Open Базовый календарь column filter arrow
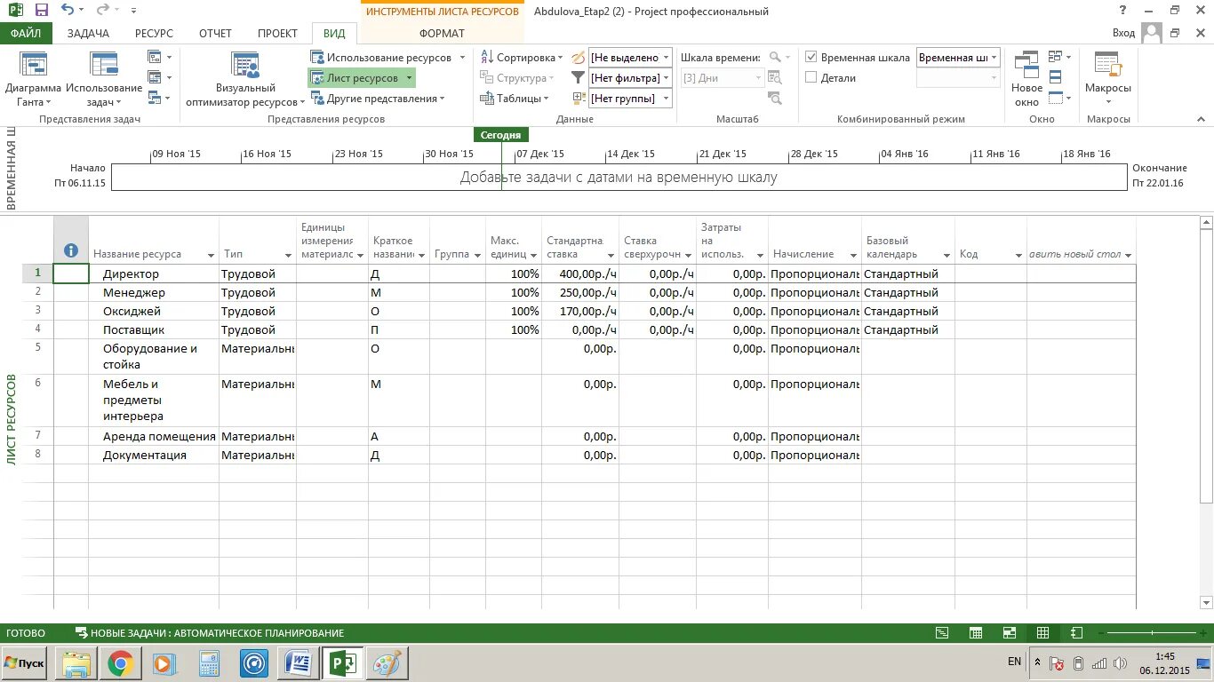 tap(946, 255)
